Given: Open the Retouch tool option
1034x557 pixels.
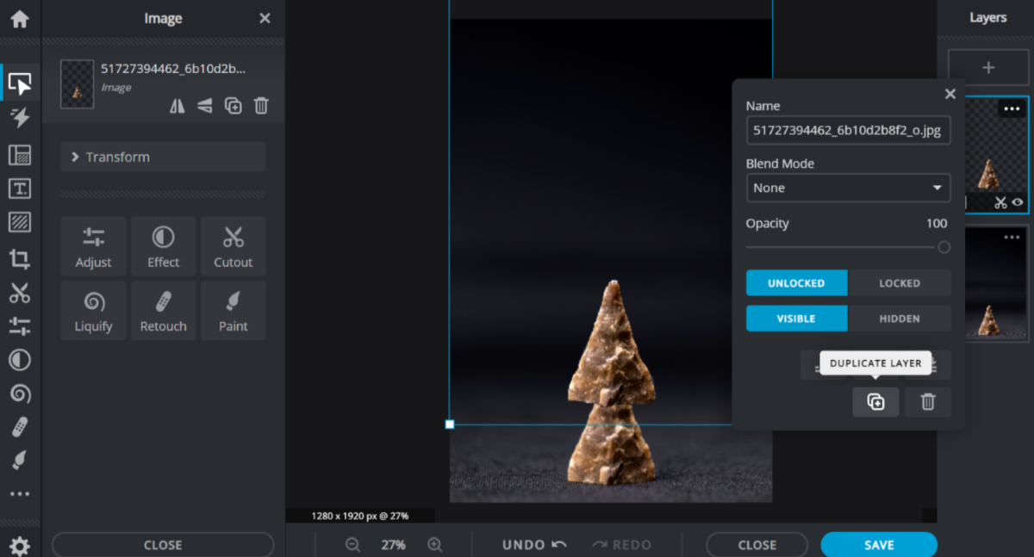Looking at the screenshot, I should (163, 311).
